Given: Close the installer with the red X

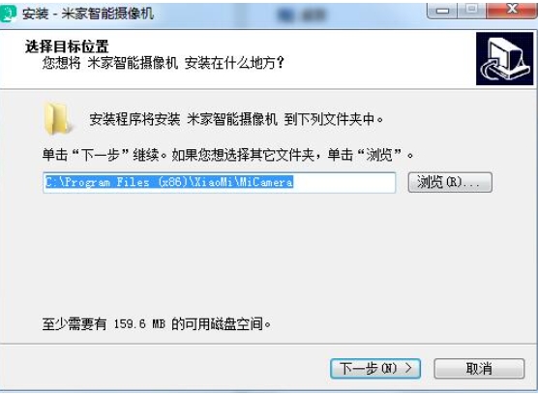Looking at the screenshot, I should [x=512, y=10].
